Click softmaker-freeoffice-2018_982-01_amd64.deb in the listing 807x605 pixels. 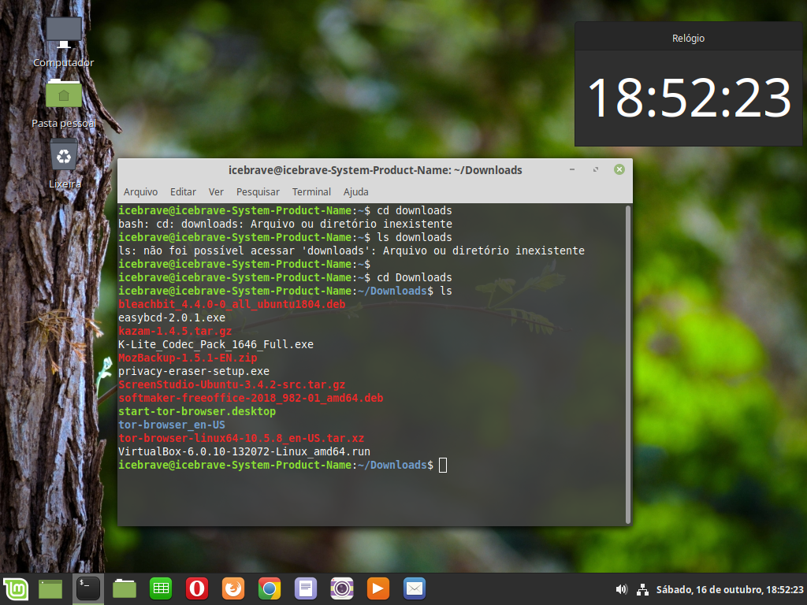pyautogui.click(x=251, y=398)
